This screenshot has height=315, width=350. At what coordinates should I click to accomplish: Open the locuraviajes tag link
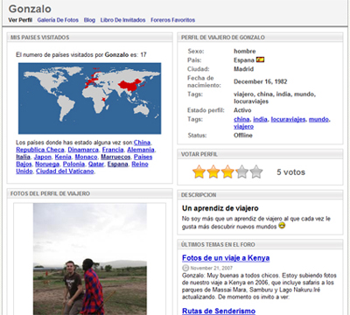point(288,119)
